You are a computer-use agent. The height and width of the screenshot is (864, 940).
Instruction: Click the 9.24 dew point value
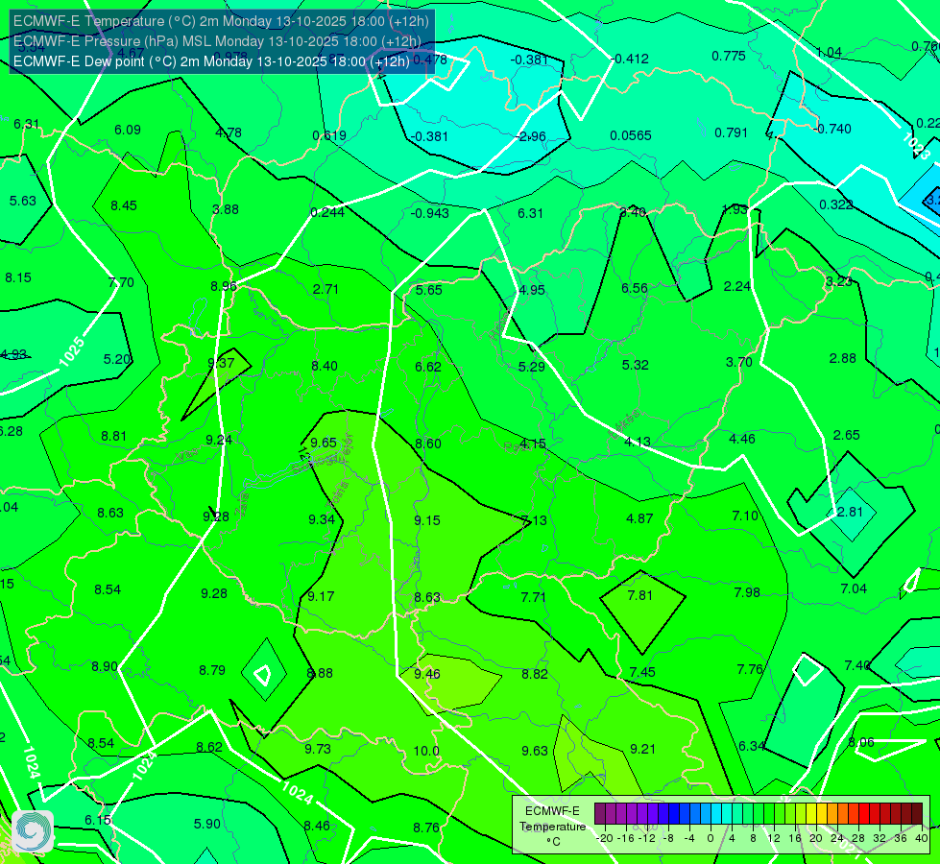coord(219,440)
